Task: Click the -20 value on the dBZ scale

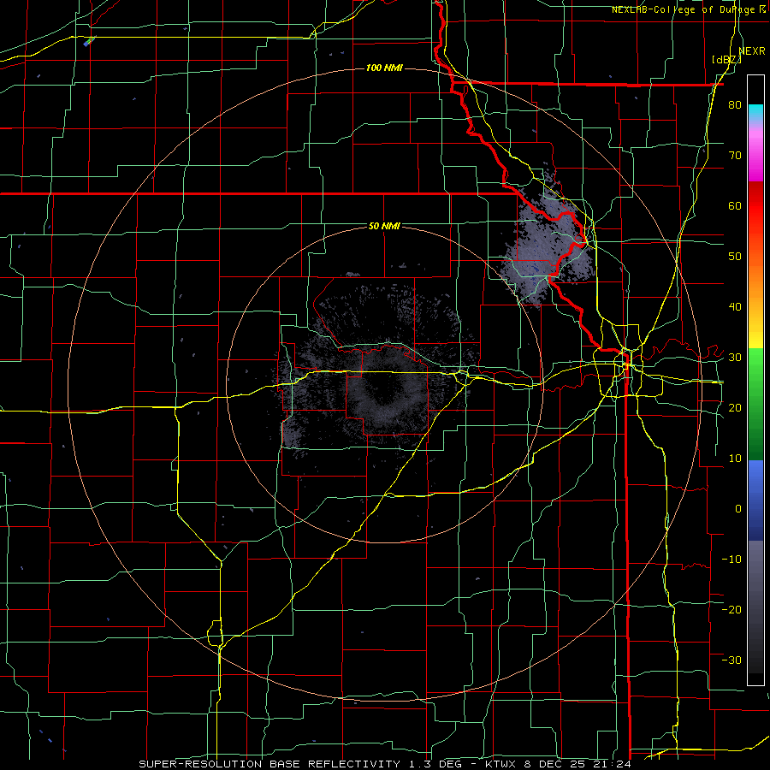Action: [x=731, y=609]
